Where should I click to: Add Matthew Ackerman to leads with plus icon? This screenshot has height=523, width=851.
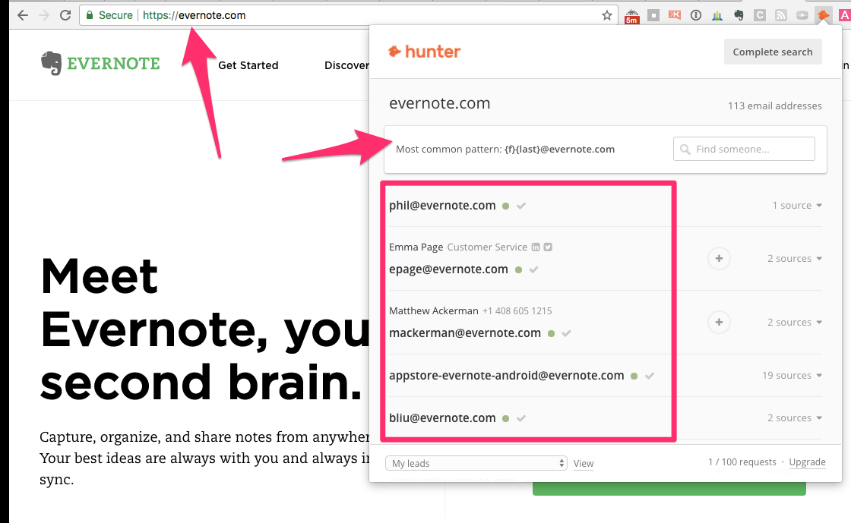(718, 323)
